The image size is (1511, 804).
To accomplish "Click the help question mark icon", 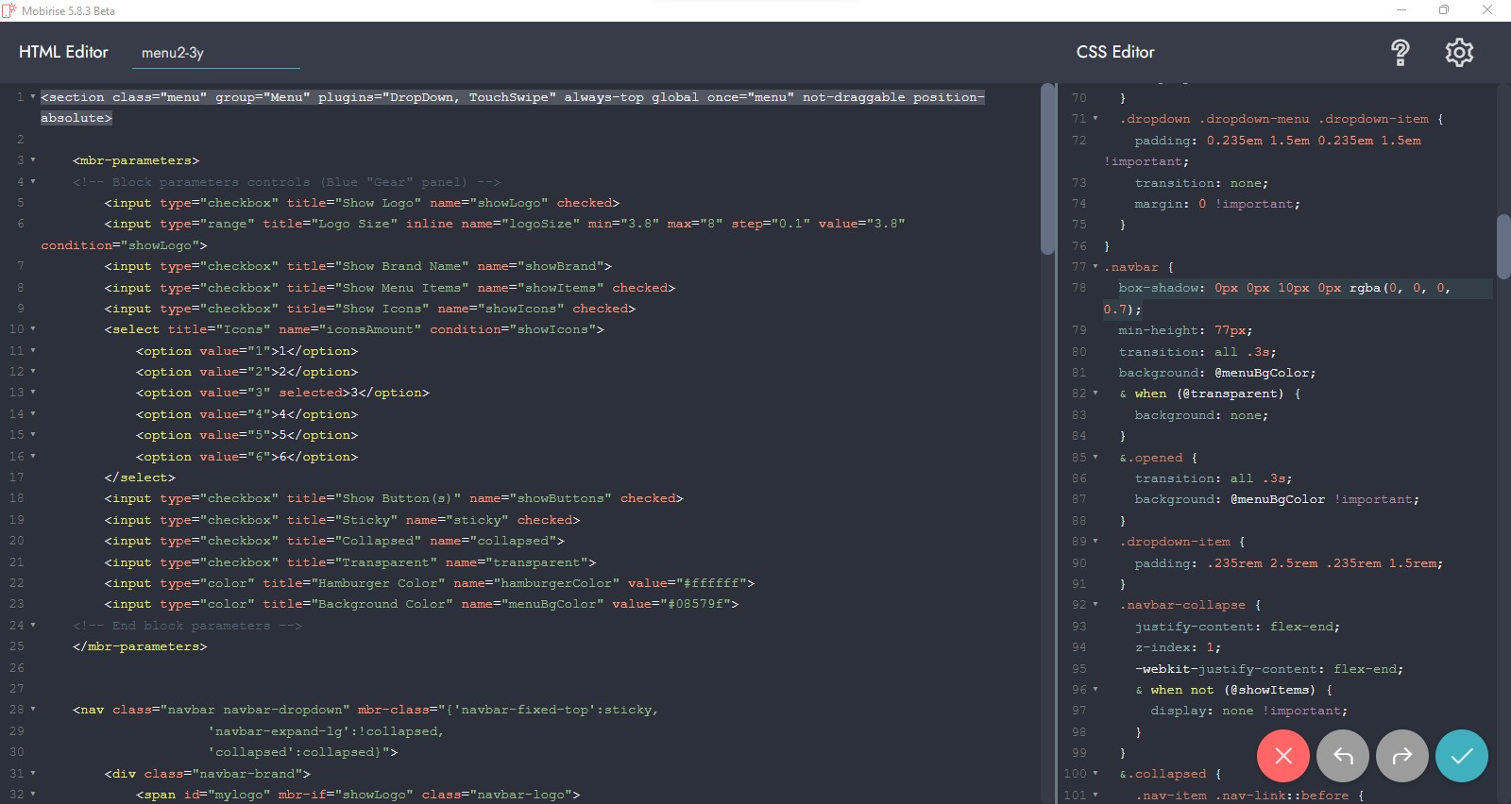I will [x=1401, y=53].
